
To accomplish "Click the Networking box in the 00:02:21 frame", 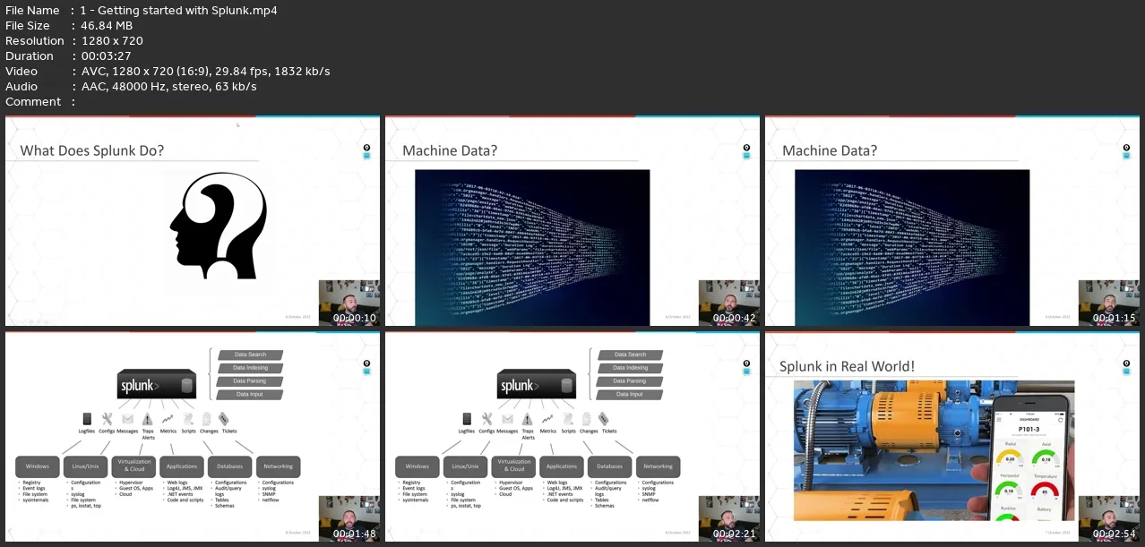I will click(659, 466).
